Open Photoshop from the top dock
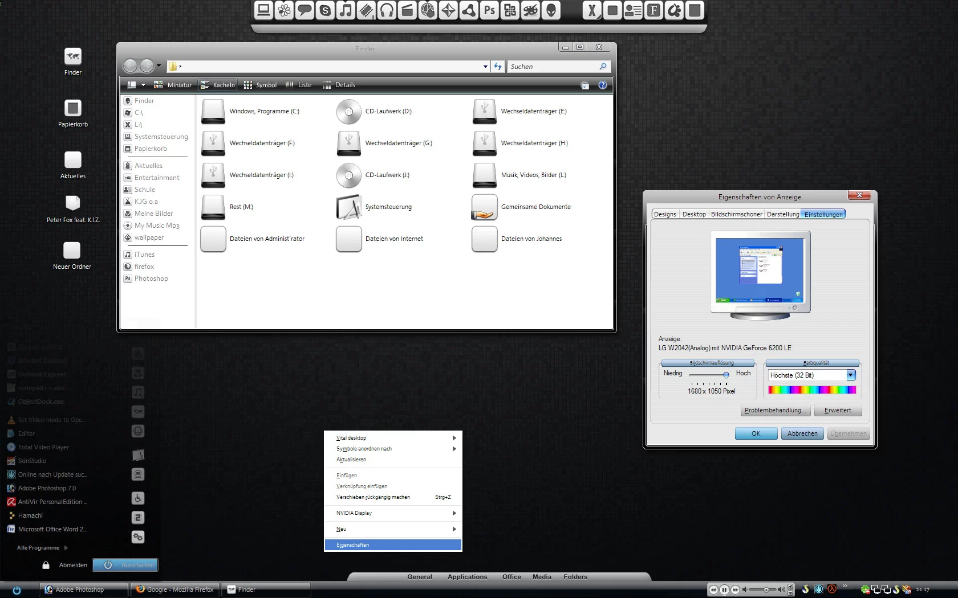The height and width of the screenshot is (598, 958). tap(489, 10)
